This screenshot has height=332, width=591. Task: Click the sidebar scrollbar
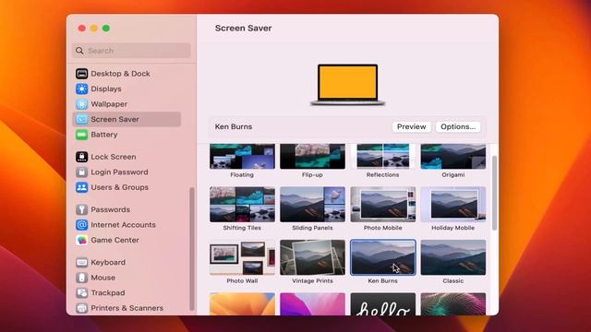(192, 249)
